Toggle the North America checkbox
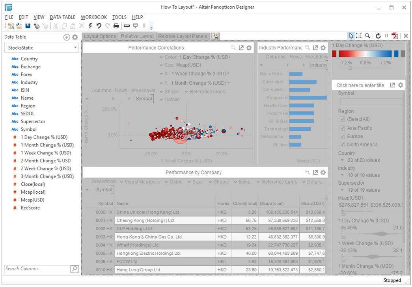Viewport: 412px width, 287px height. pos(342,144)
